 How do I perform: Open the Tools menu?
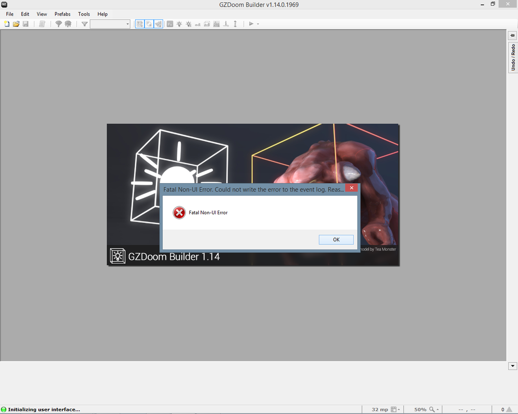click(x=84, y=14)
